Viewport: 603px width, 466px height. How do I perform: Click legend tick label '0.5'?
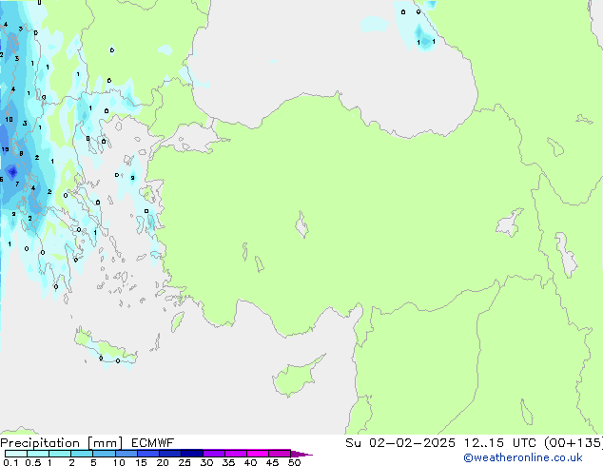point(32,462)
